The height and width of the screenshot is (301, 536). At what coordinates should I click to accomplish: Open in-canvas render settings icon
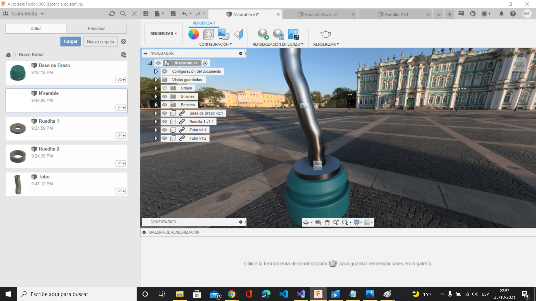pyautogui.click(x=278, y=34)
